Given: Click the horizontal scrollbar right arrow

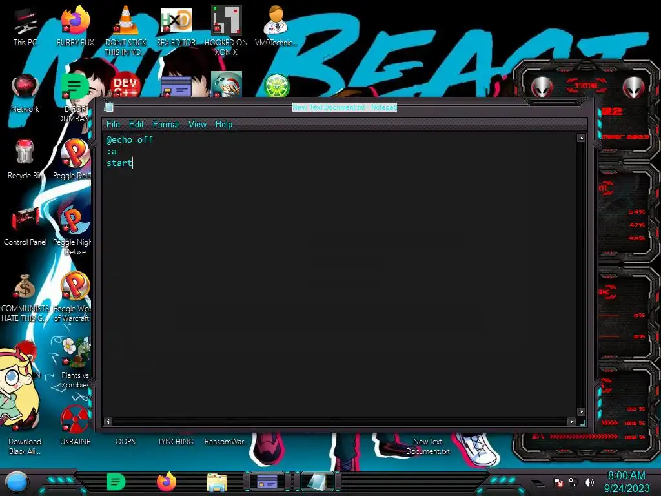Looking at the screenshot, I should [572, 421].
